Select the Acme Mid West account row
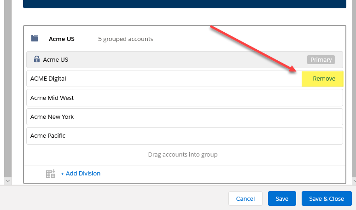The image size is (356, 210). (x=185, y=98)
